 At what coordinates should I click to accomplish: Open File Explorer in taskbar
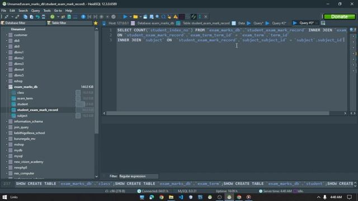click(x=171, y=197)
